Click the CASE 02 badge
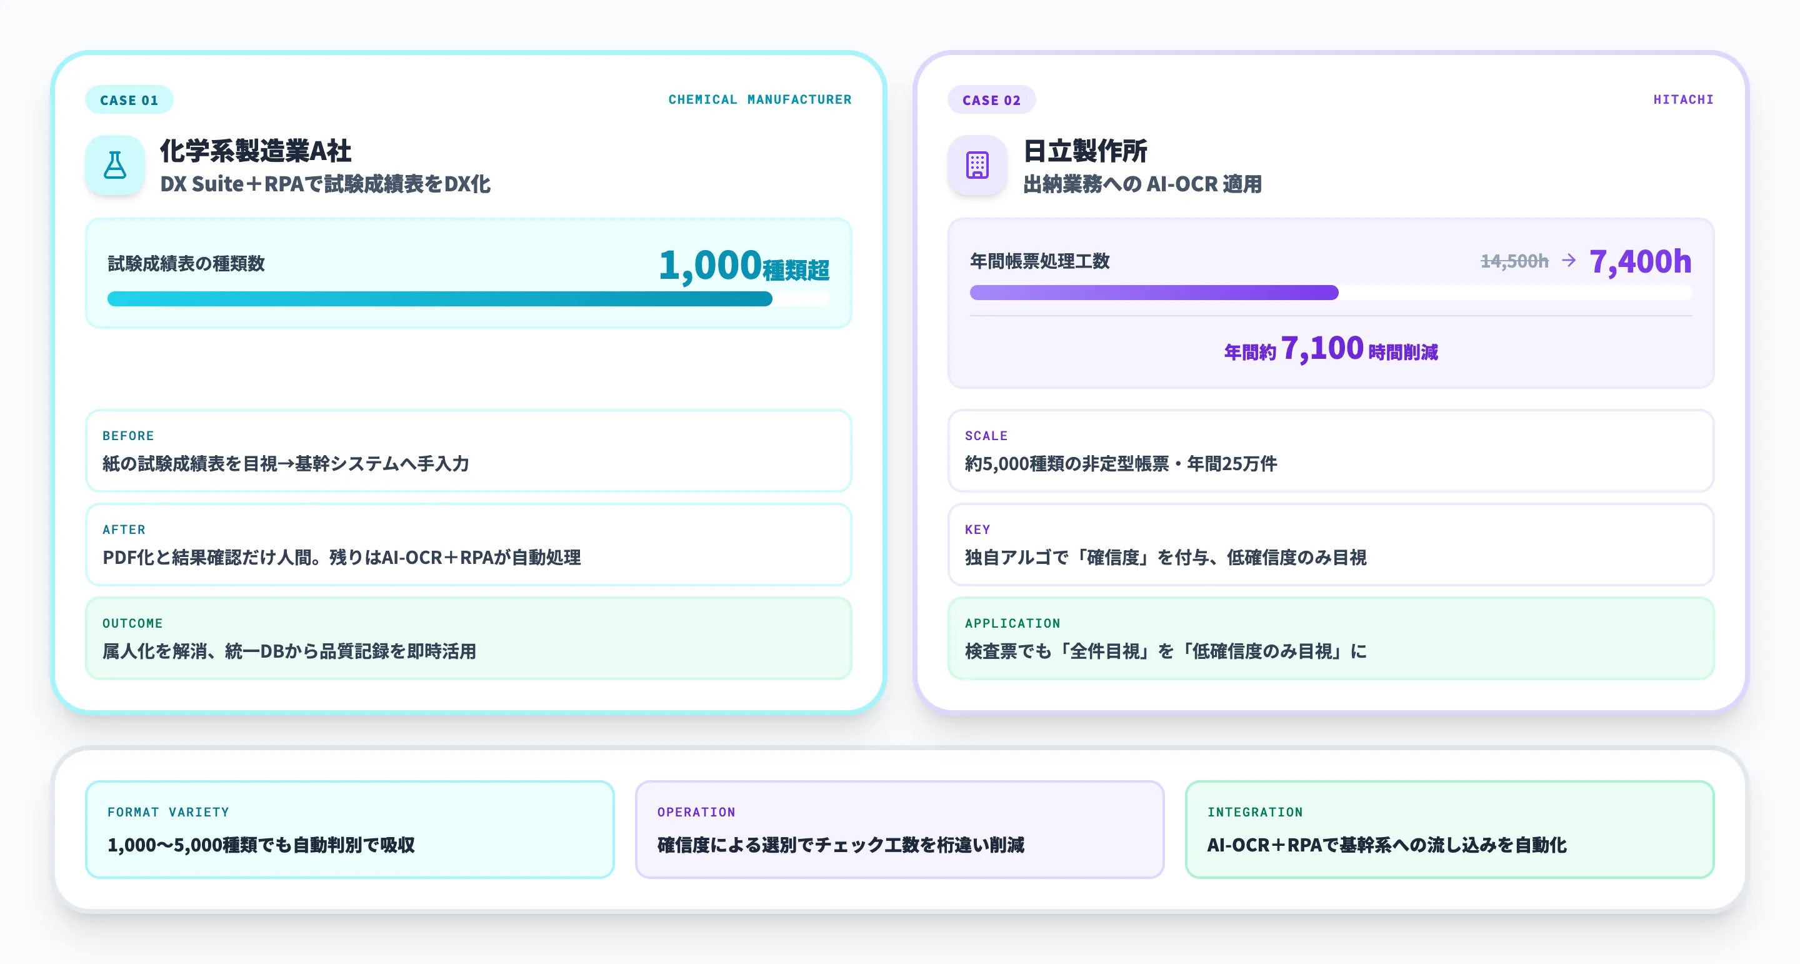Viewport: 1800px width, 964px height. pos(991,100)
